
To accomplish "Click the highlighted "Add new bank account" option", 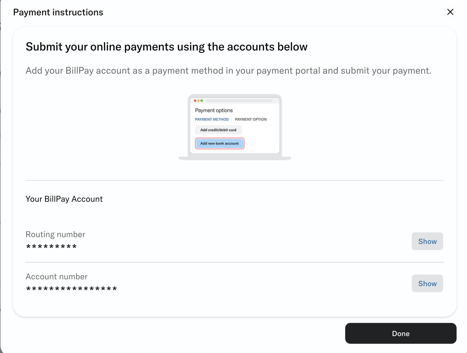I will [219, 143].
